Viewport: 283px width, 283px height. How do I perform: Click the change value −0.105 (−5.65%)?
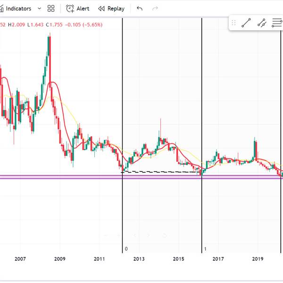[83, 25]
